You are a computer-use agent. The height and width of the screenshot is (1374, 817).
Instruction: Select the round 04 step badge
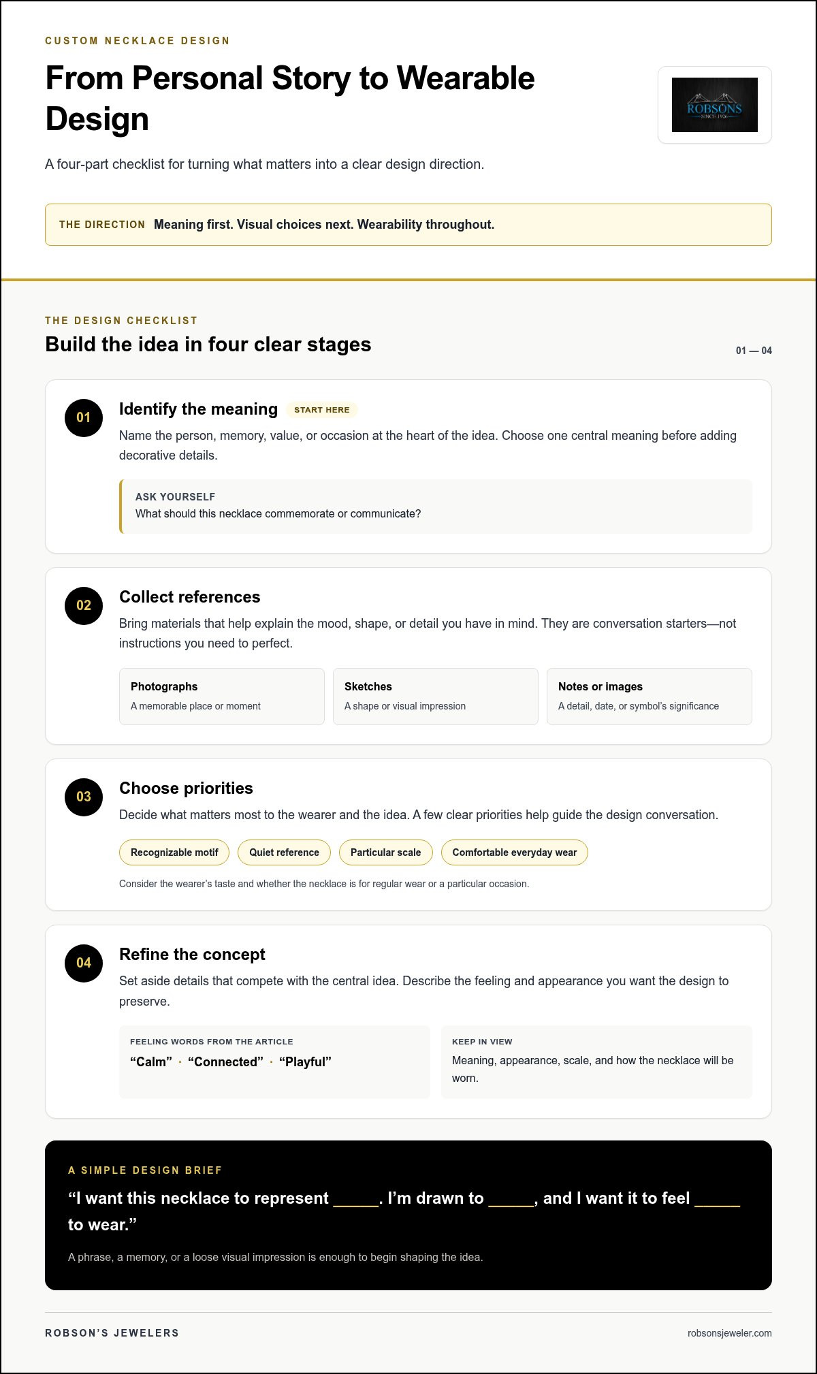(84, 963)
